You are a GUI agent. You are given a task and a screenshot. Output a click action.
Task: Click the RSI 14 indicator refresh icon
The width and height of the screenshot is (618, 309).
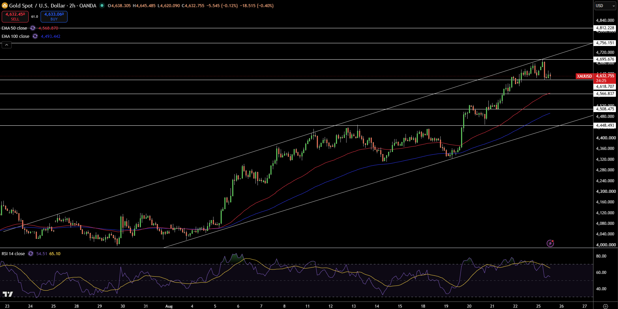(31, 254)
